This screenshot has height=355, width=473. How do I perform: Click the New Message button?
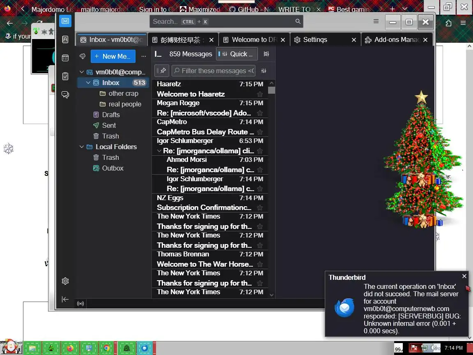pyautogui.click(x=113, y=56)
